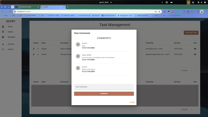Click the A avatar beside 'What is the status?'

pos(78,68)
